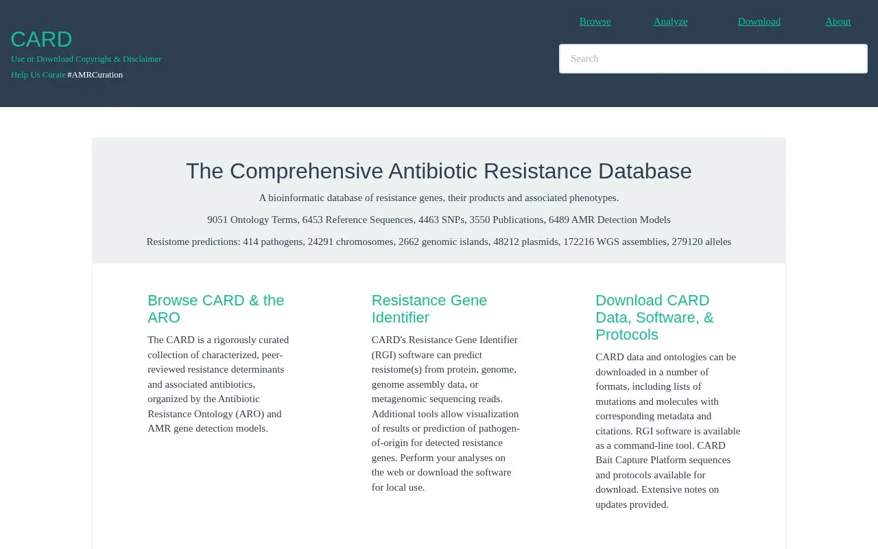Click the rigorously curated collection paragraph
Screen dimensions: 878x549
(x=219, y=384)
